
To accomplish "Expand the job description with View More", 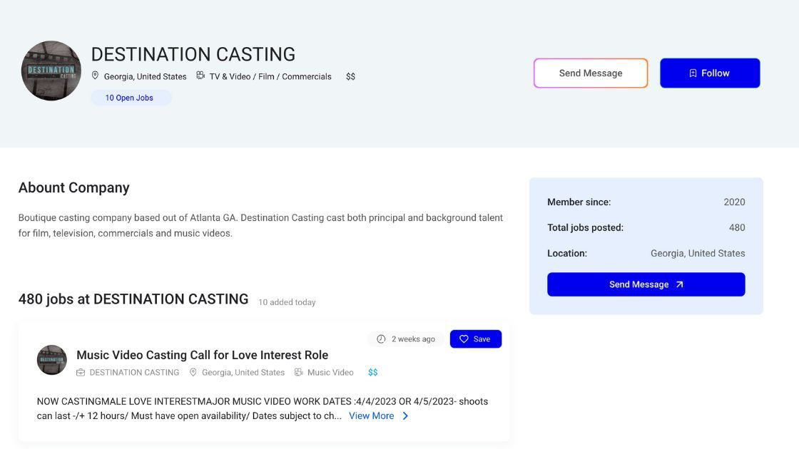I will (371, 416).
